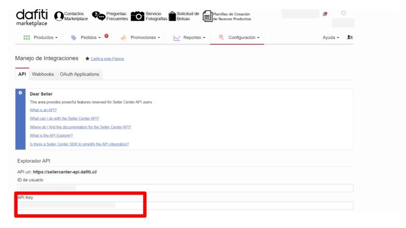
Task: Open the Ayuda dropdown
Action: [331, 38]
